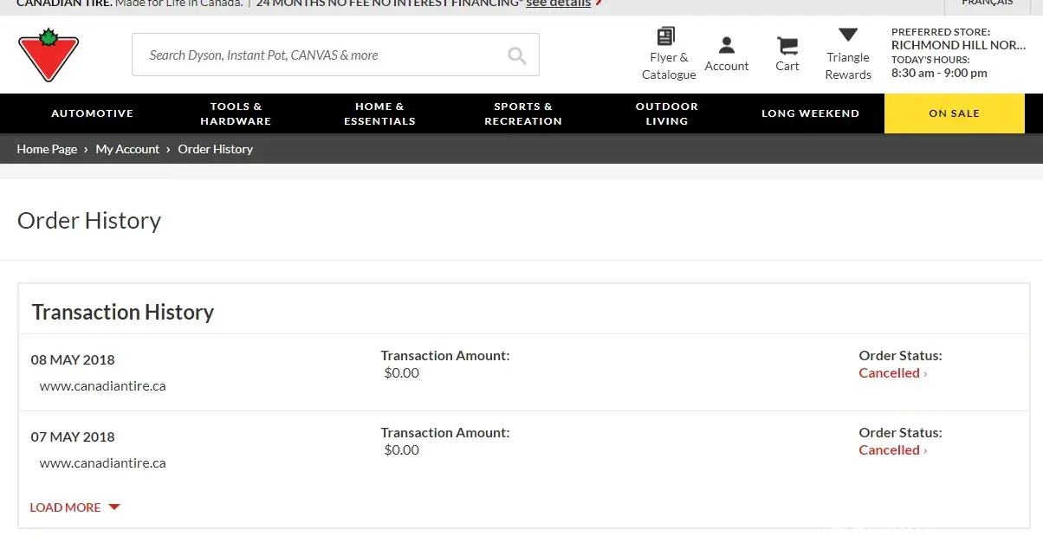Go to My Account breadcrumb
1043x556 pixels.
pos(127,149)
